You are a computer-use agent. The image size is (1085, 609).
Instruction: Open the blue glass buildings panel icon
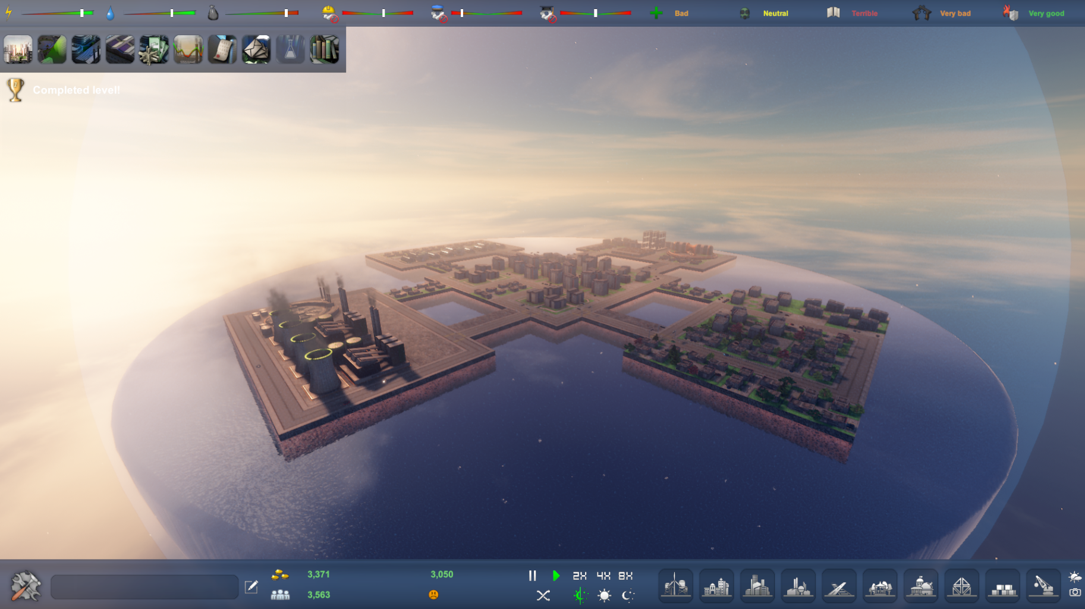tap(86, 49)
